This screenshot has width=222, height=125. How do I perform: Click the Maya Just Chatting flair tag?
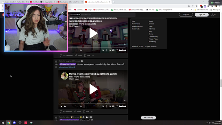[68, 64]
